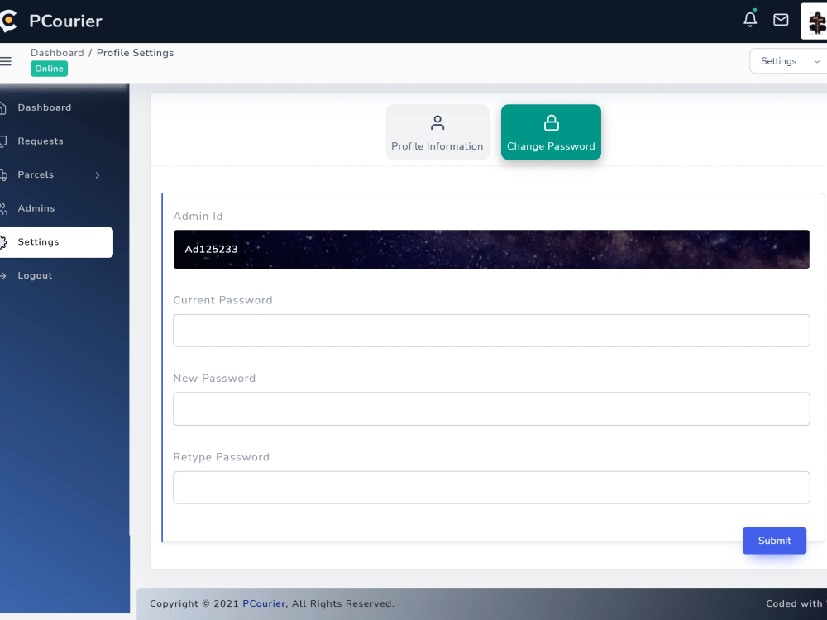827x620 pixels.
Task: Focus the Current Password field
Action: [491, 331]
